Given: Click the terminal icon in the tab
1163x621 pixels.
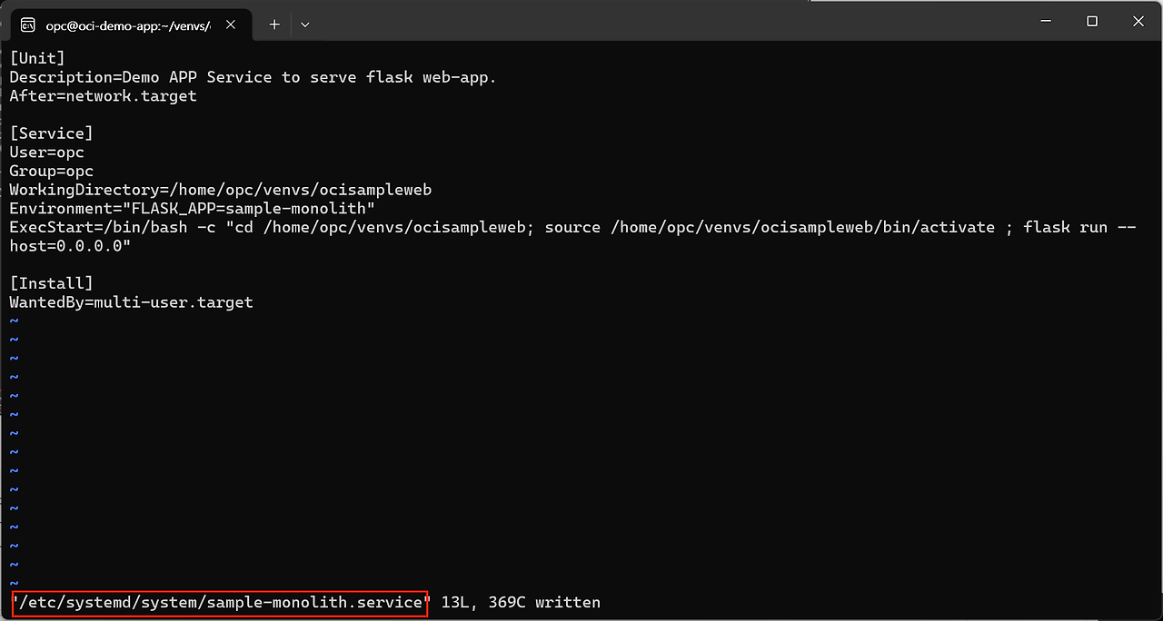Looking at the screenshot, I should point(28,25).
